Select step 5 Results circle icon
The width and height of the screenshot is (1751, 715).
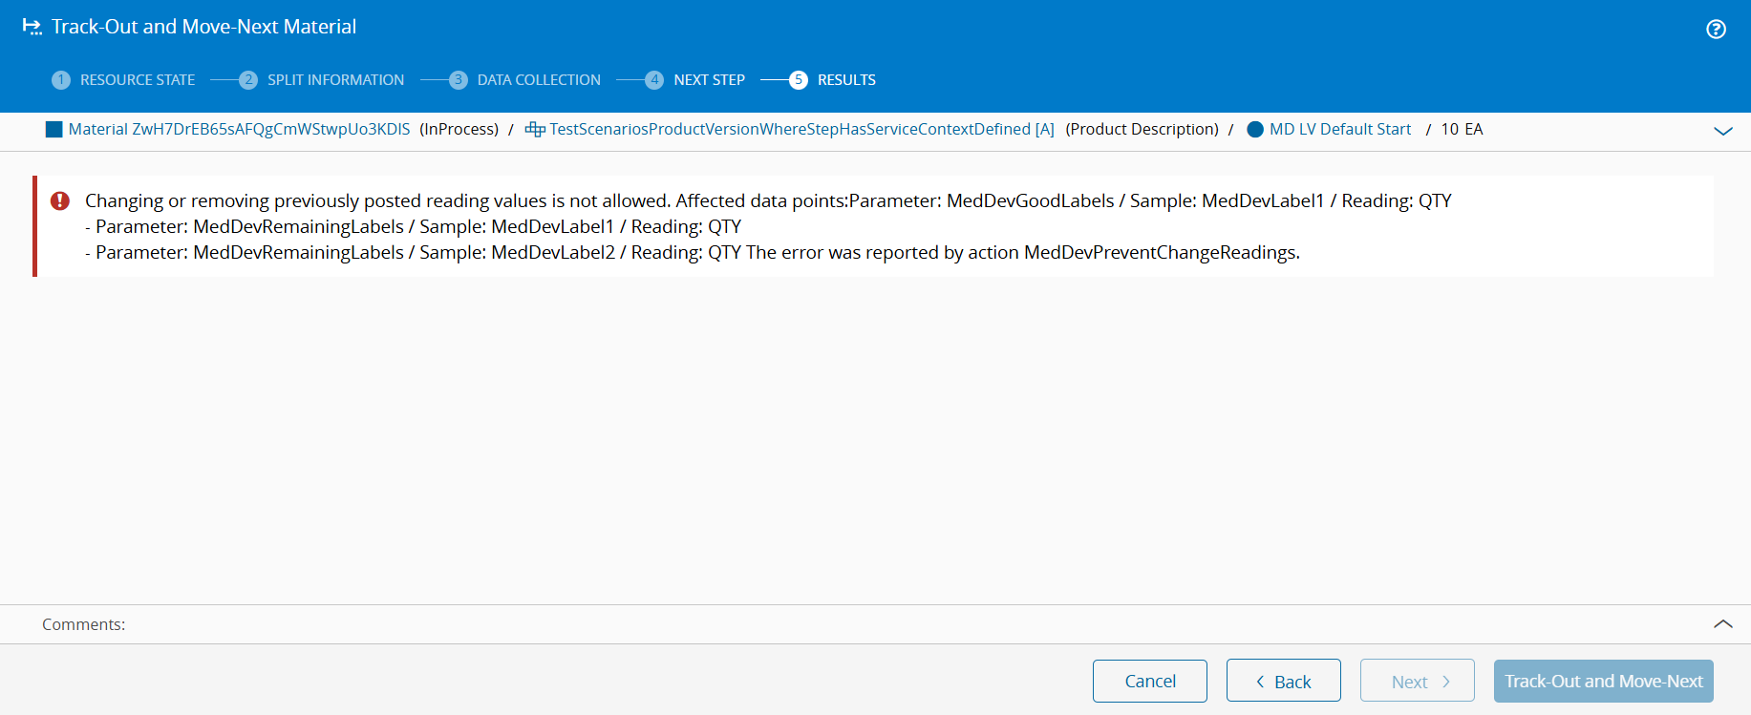(x=799, y=80)
